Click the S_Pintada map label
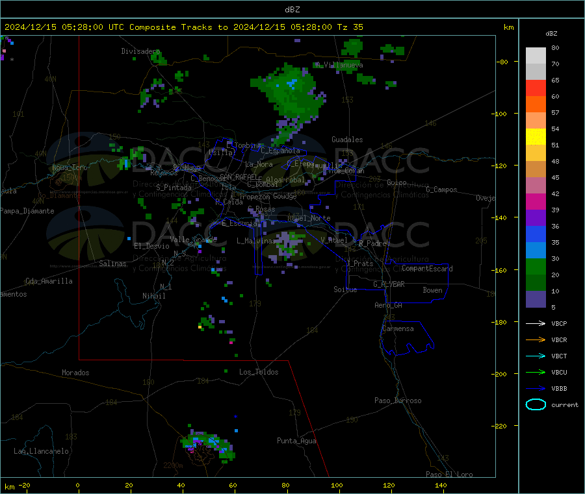Image resolution: width=585 pixels, height=494 pixels. coord(174,188)
